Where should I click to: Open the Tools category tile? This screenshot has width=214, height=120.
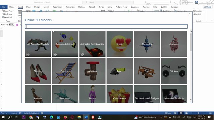pos(120,71)
